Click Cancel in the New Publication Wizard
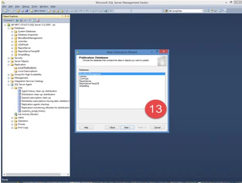 tap(157, 128)
